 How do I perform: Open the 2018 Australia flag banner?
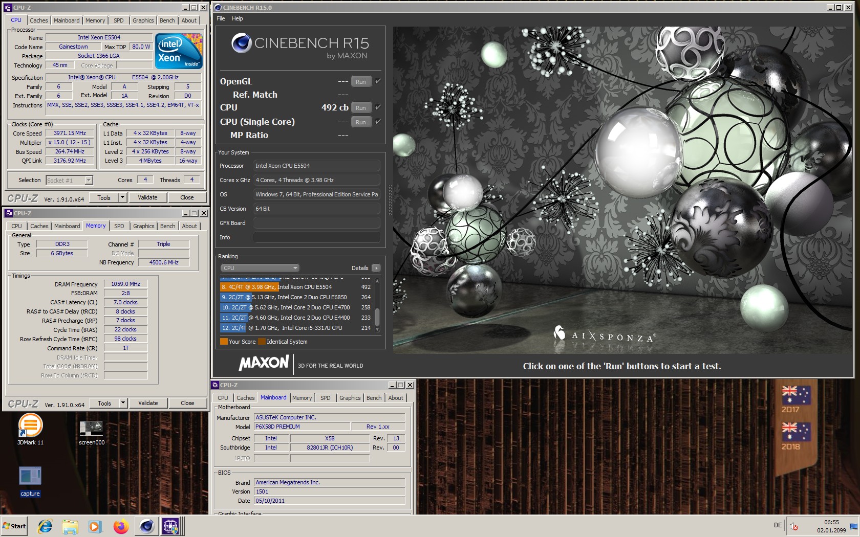(x=795, y=436)
